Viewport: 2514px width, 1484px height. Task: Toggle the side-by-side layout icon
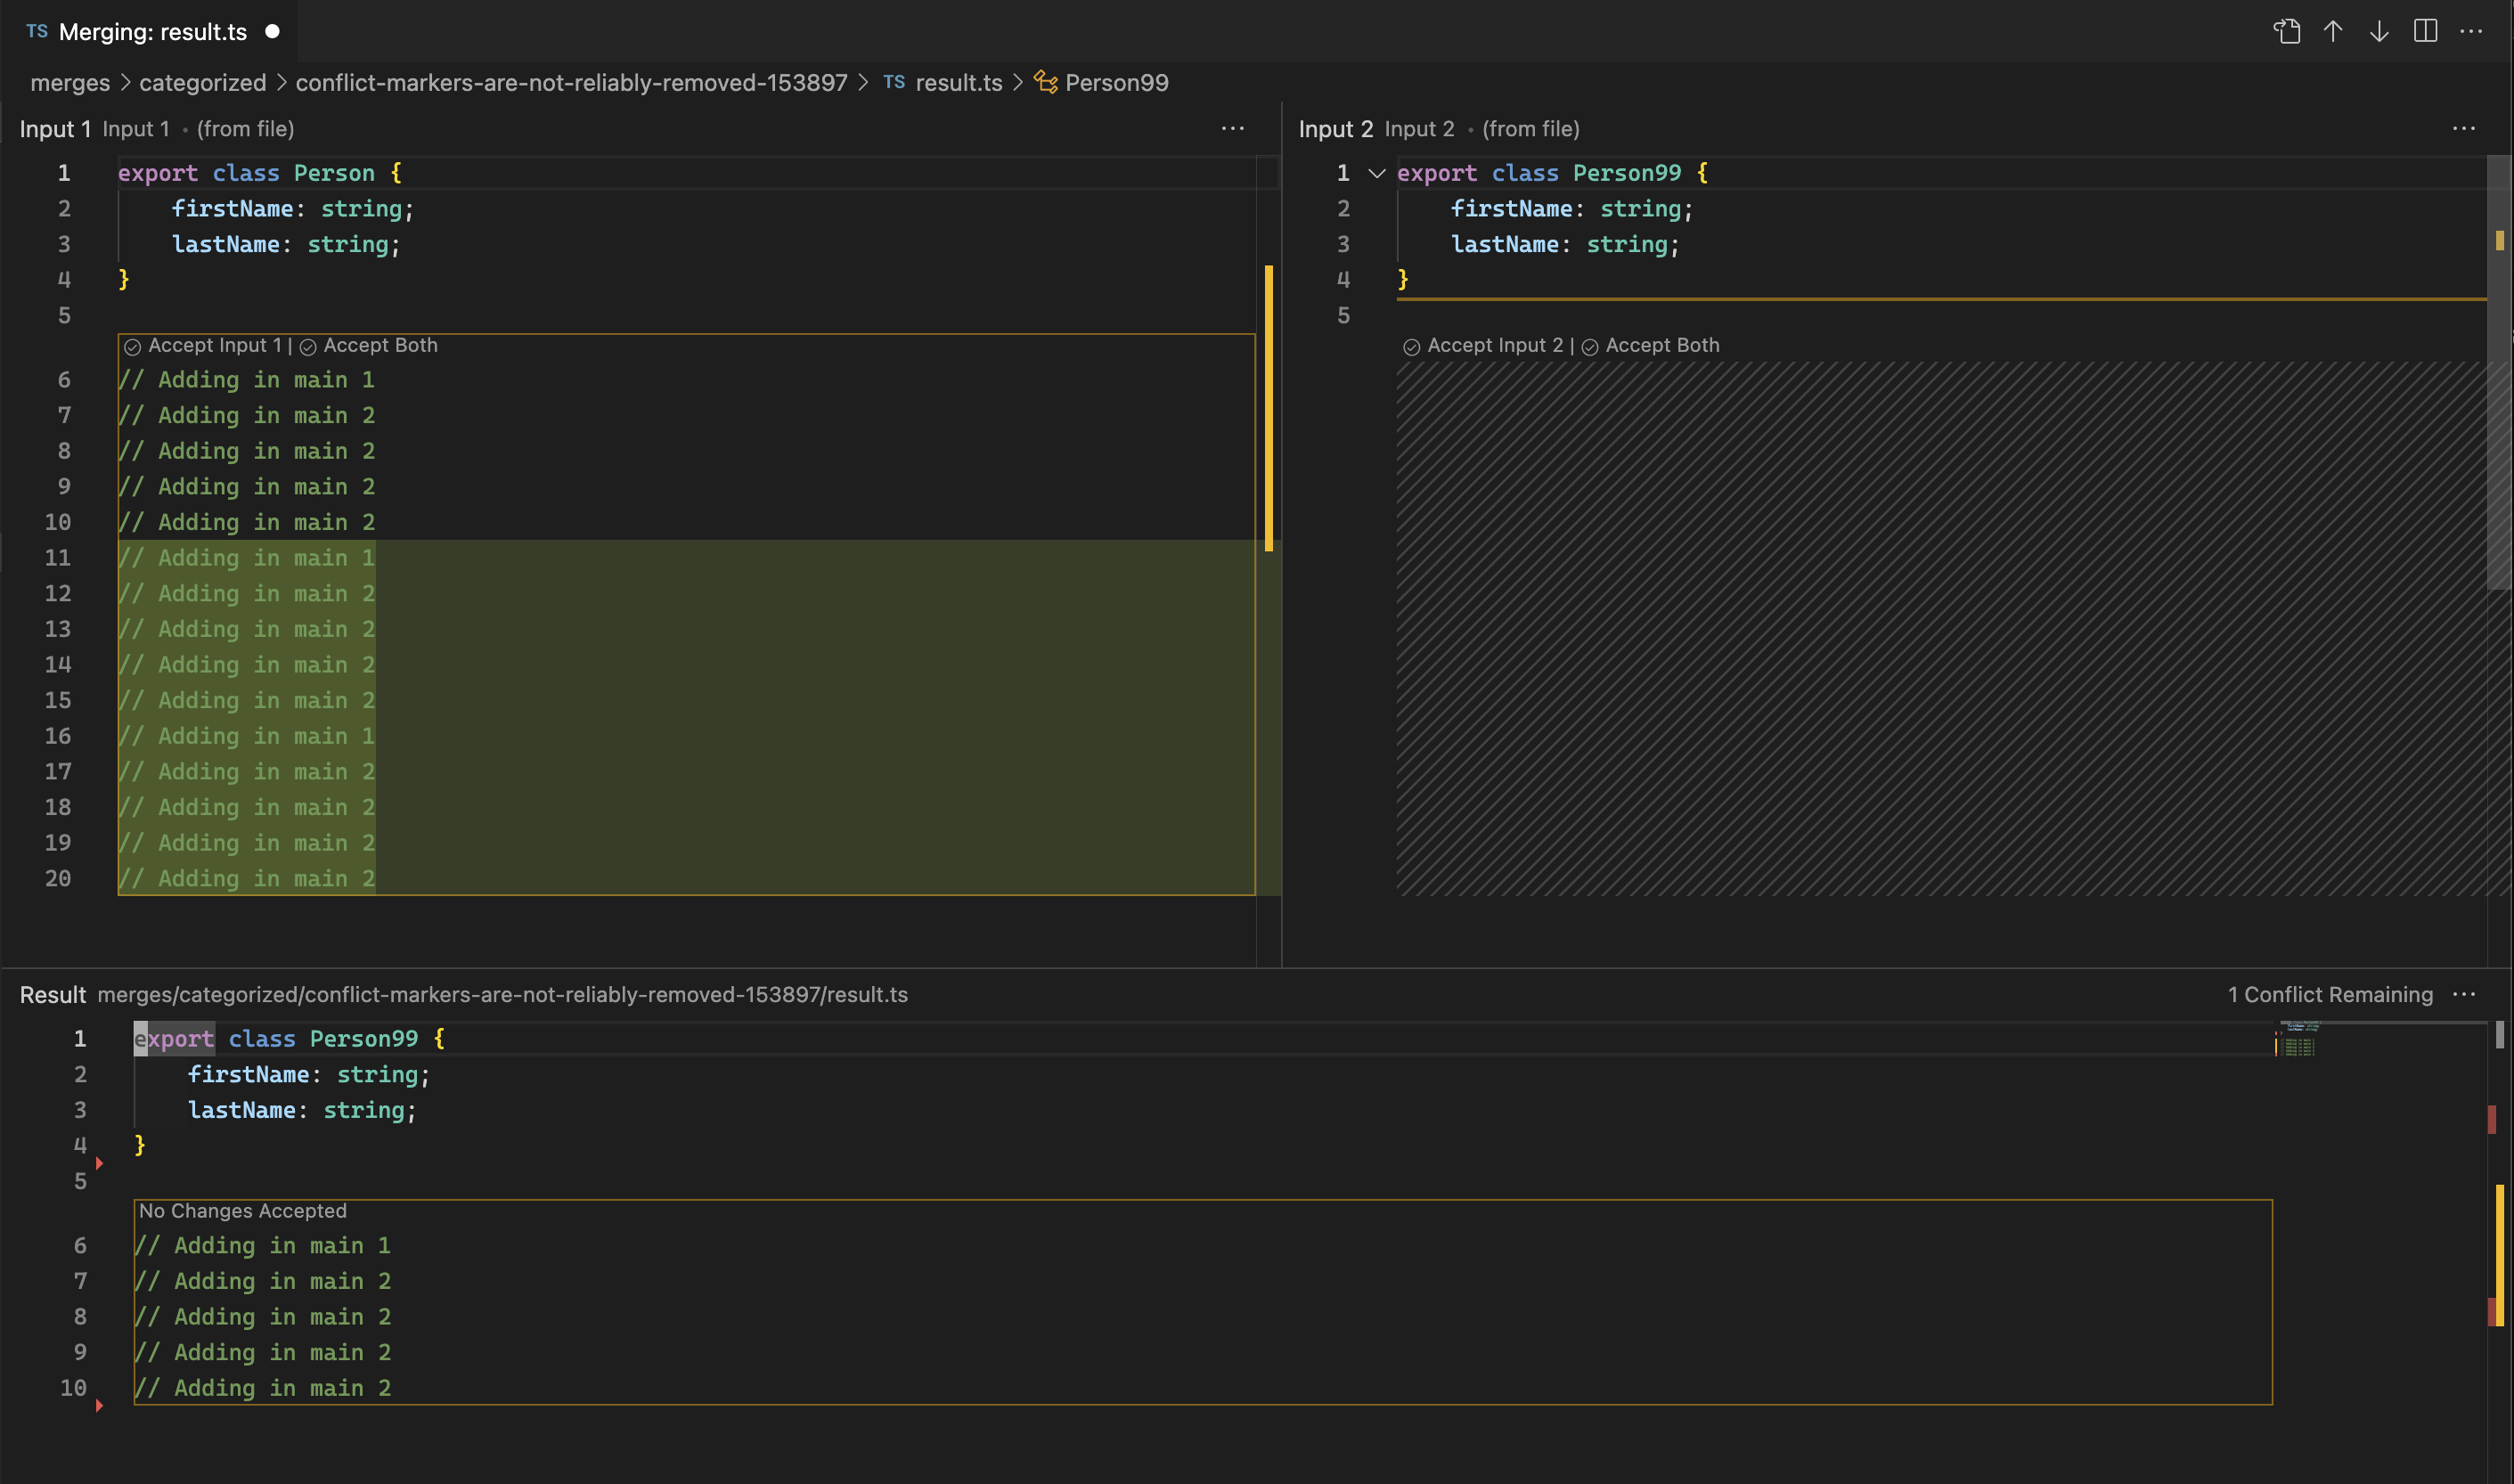click(2424, 31)
